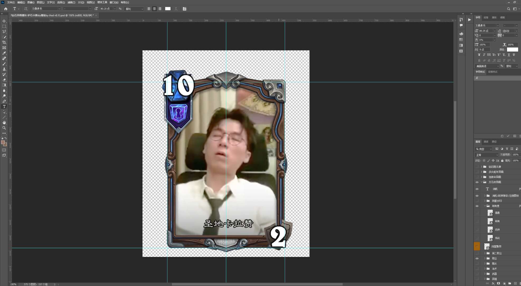Screen dimensions: 521x286
Task: Right-align text in options bar
Action: tap(160, 9)
